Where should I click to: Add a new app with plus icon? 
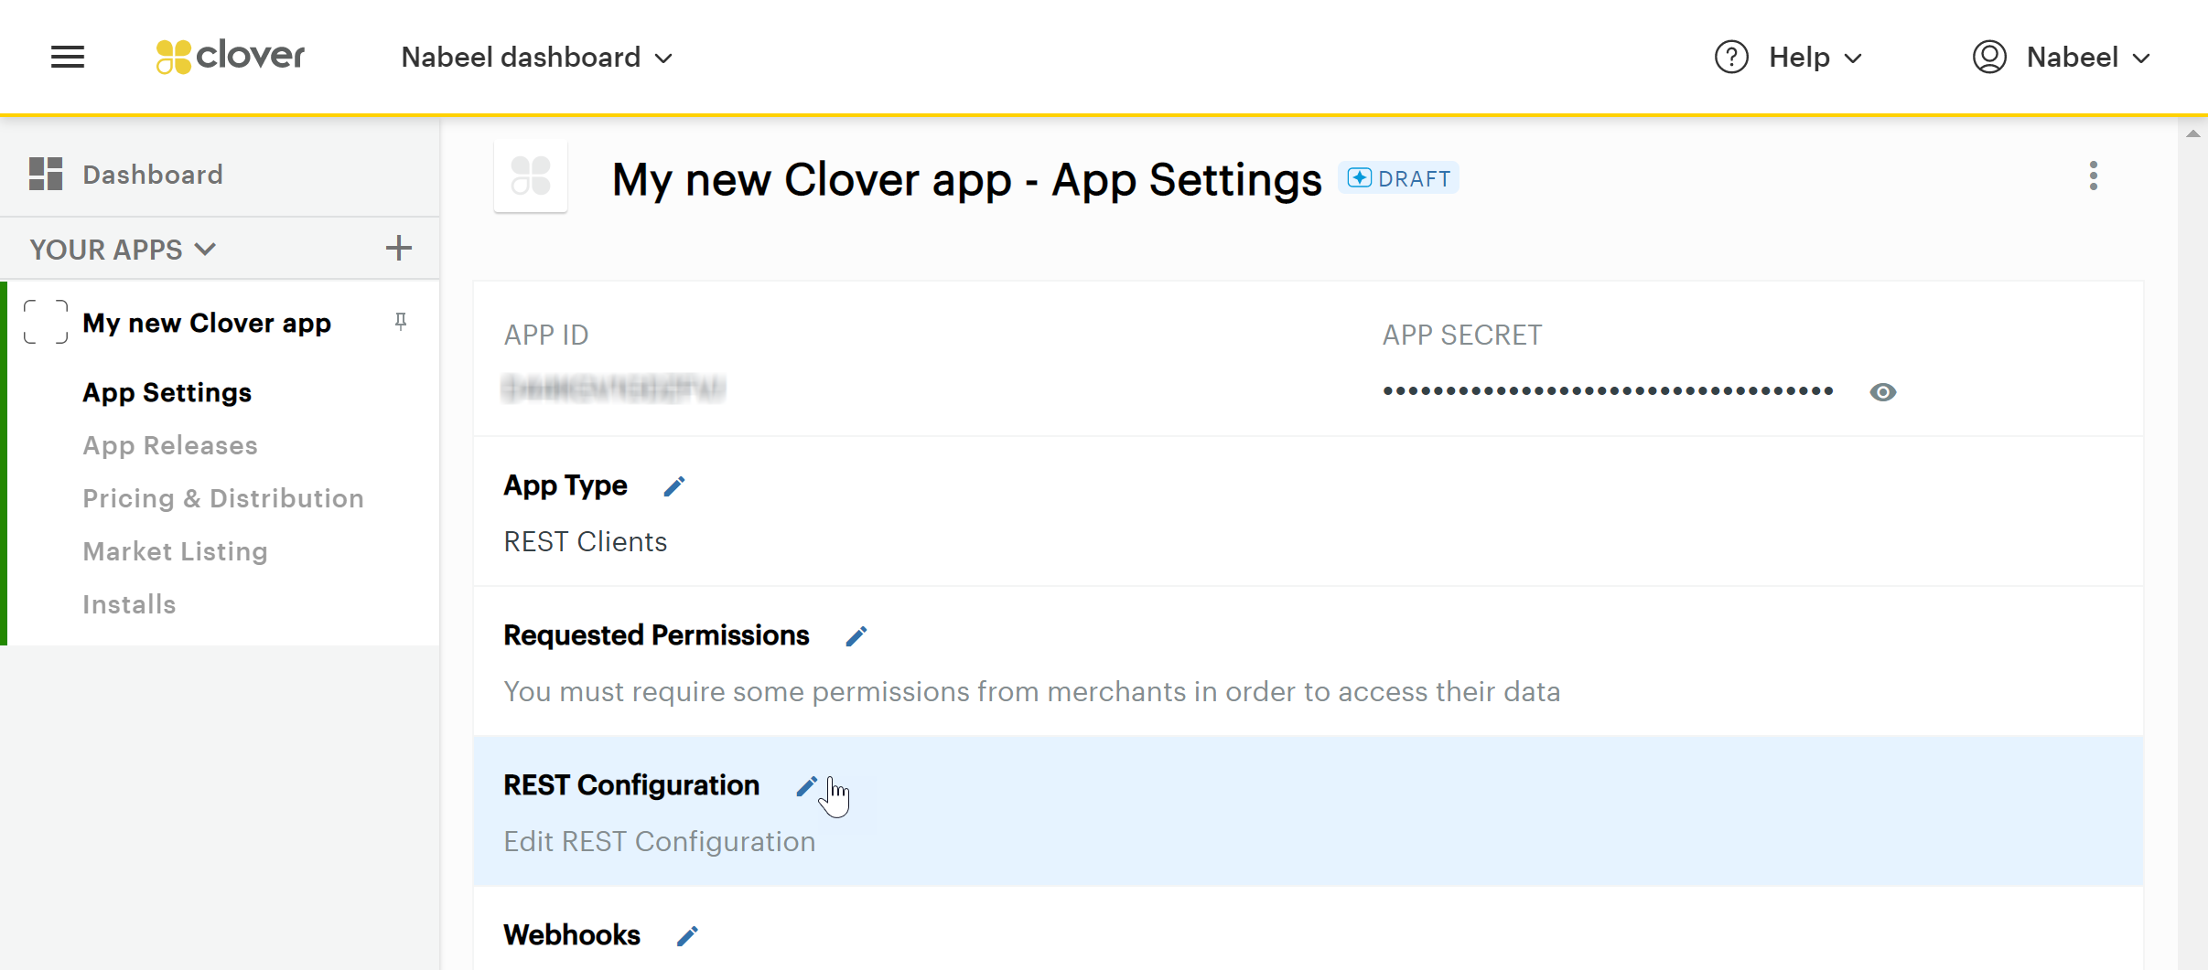point(399,248)
